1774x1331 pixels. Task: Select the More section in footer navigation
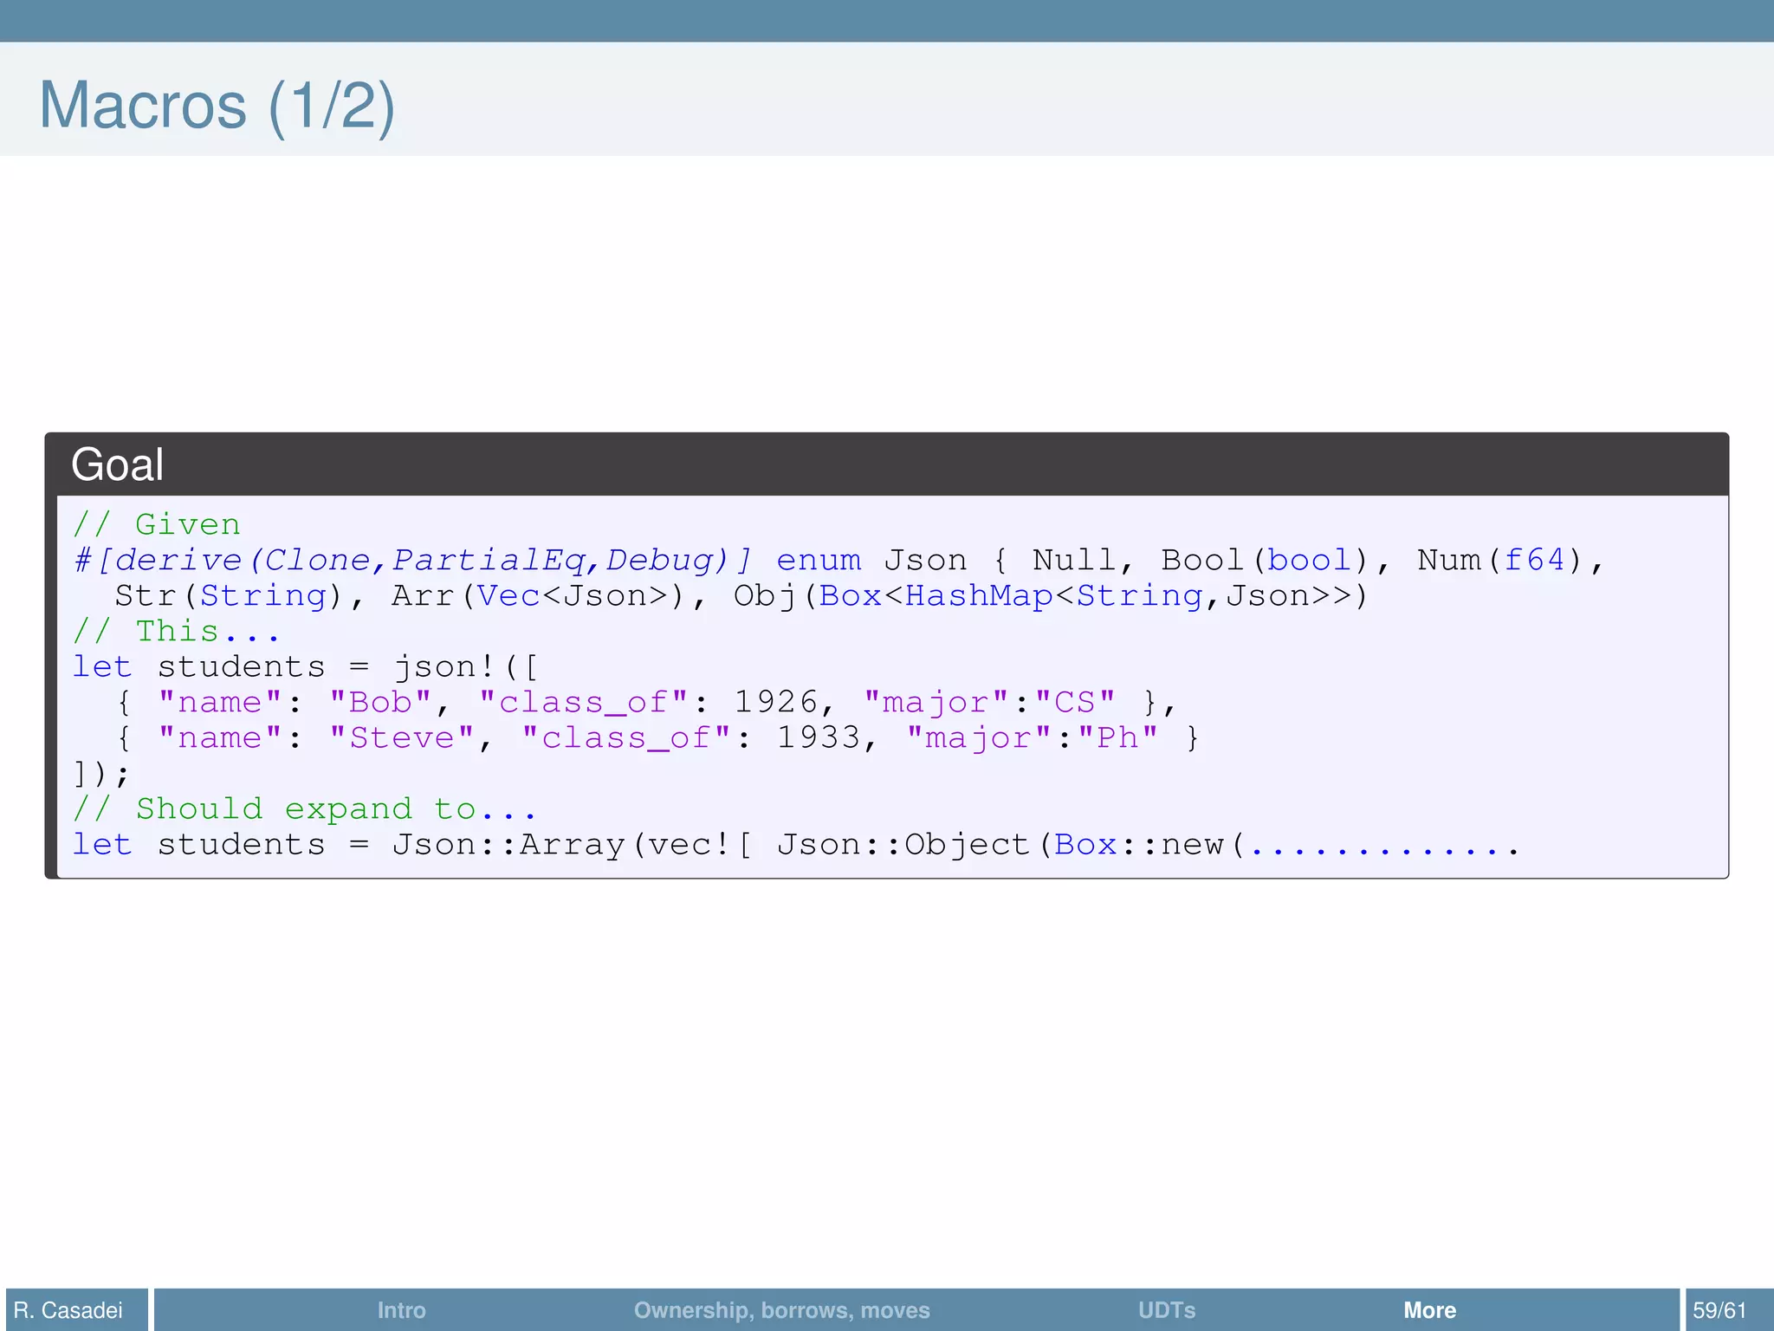(x=1429, y=1309)
